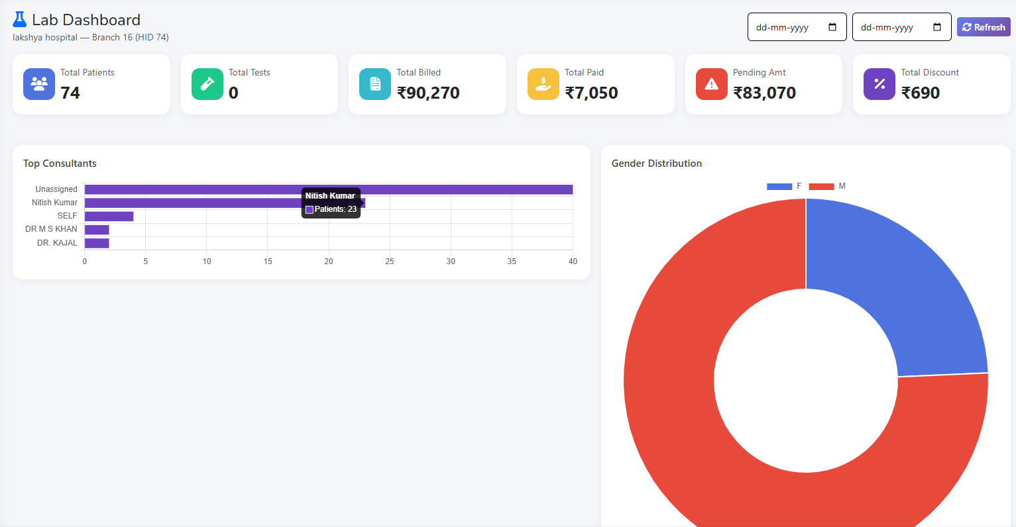Click the 'Patients: 23' tooltip text

(335, 209)
